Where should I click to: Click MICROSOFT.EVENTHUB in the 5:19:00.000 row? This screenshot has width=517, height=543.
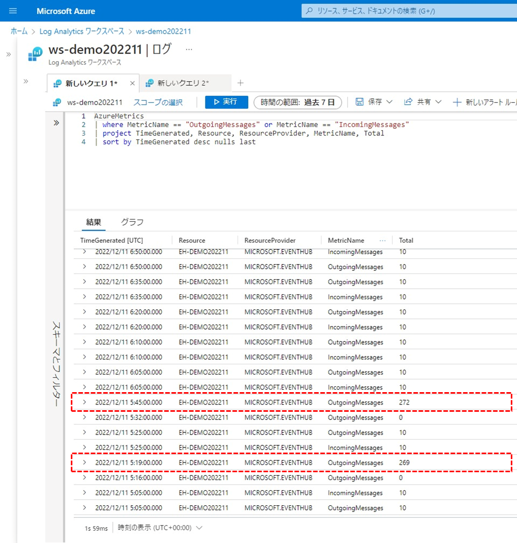pyautogui.click(x=278, y=462)
